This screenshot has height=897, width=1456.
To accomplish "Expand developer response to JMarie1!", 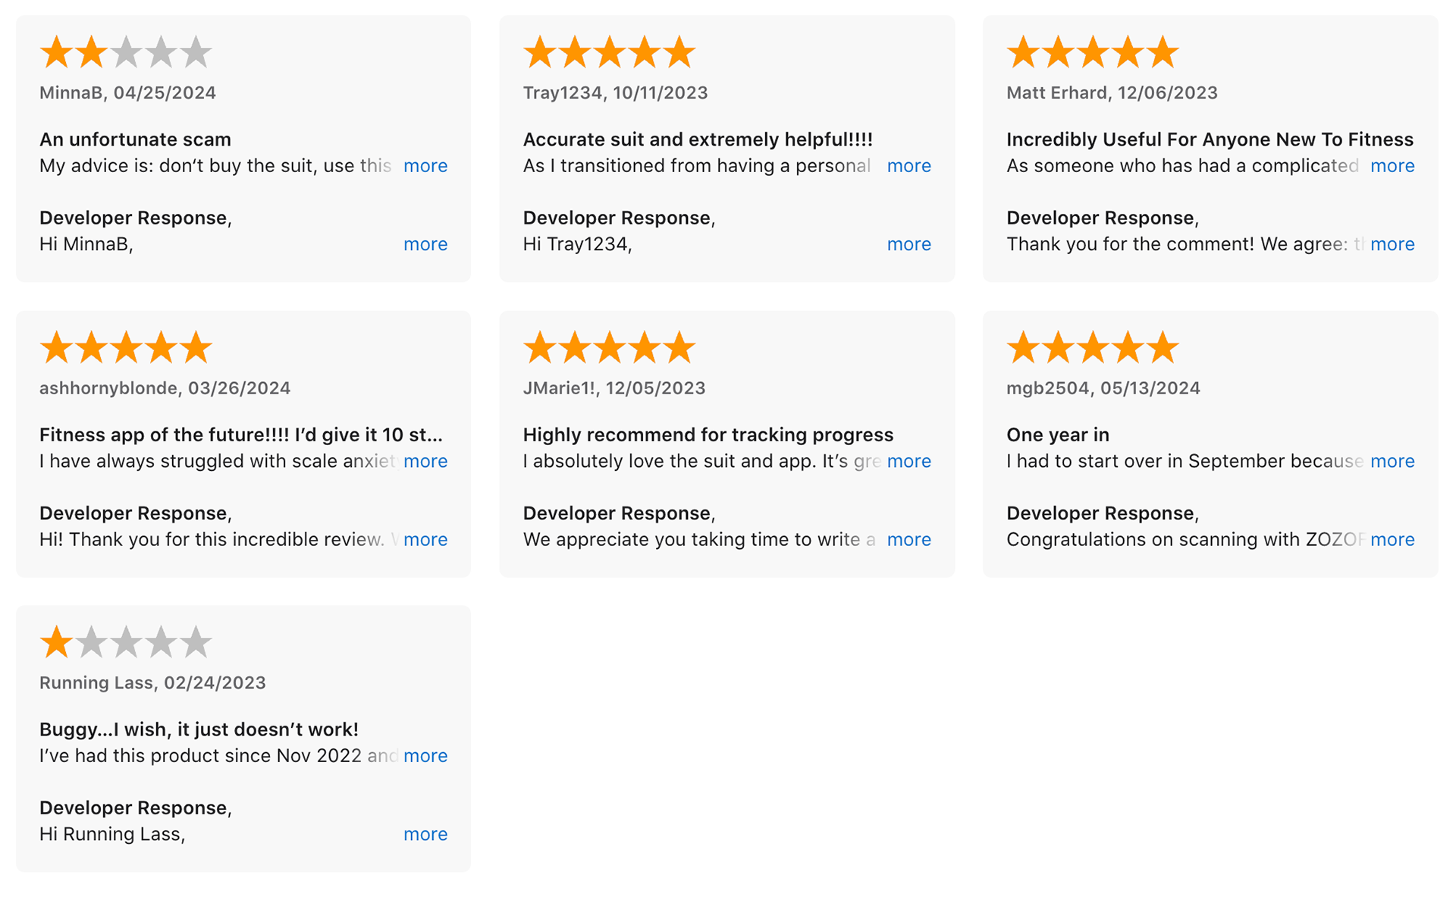I will pyautogui.click(x=908, y=539).
